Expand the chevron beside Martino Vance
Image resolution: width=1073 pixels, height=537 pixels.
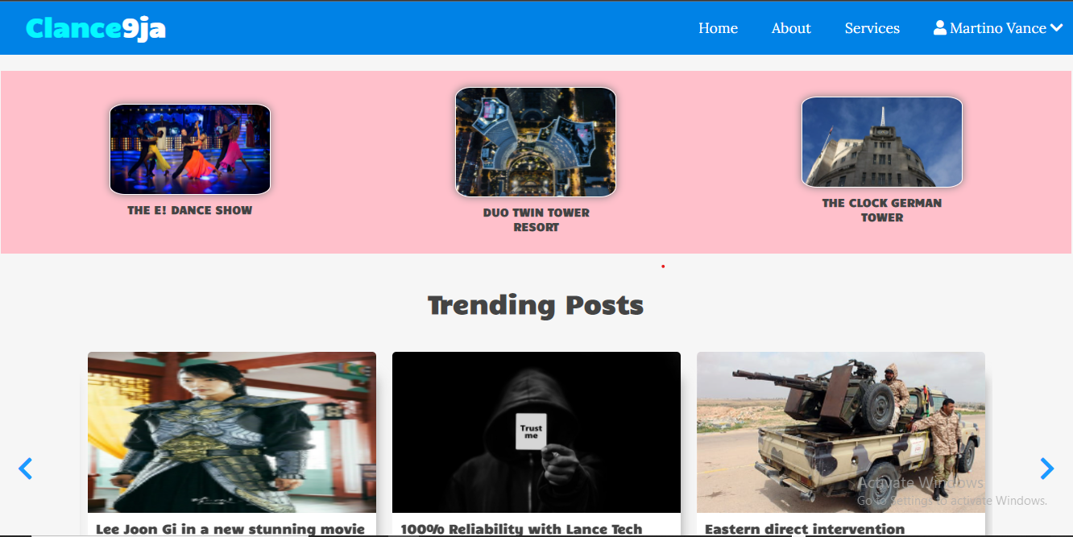(1057, 28)
